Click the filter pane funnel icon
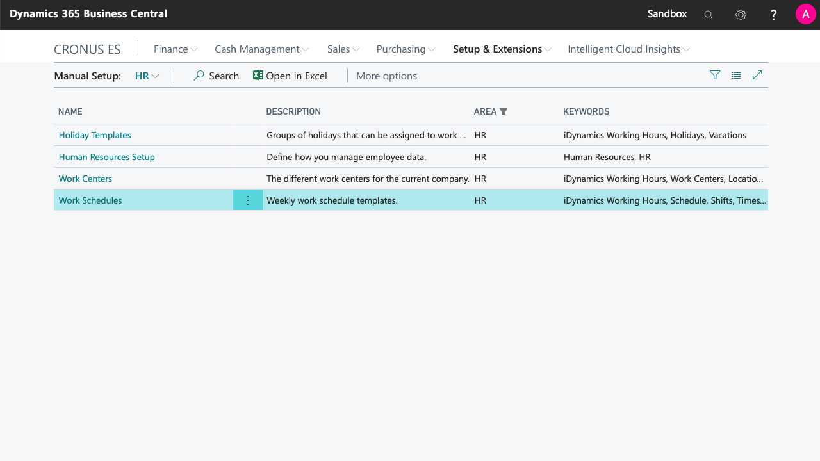The width and height of the screenshot is (820, 461). tap(715, 75)
